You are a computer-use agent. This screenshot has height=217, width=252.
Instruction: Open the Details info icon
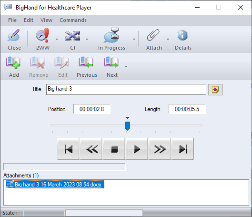coord(182,35)
